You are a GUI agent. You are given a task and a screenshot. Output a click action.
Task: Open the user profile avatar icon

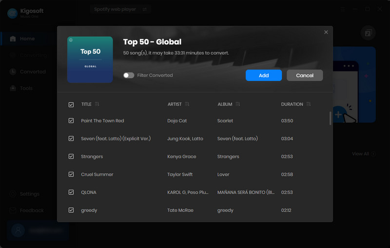click(x=18, y=230)
